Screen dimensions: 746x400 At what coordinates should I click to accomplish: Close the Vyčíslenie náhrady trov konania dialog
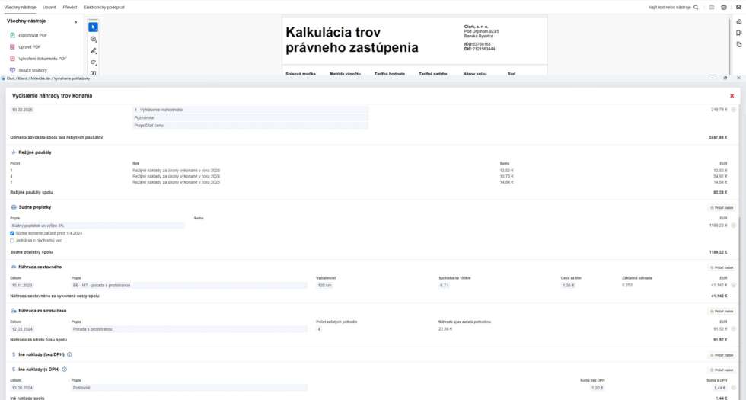[x=732, y=96]
